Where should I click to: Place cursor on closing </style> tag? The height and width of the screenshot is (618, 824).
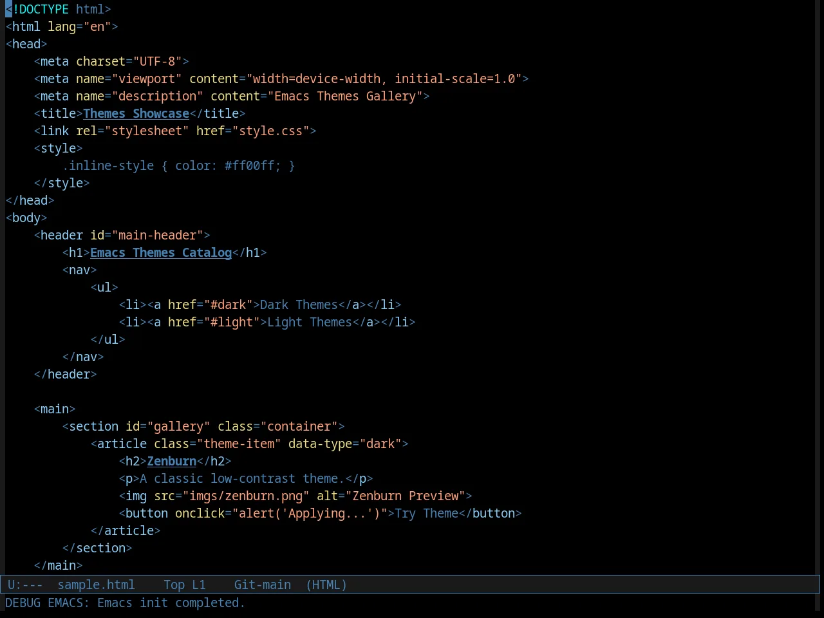[x=62, y=183]
